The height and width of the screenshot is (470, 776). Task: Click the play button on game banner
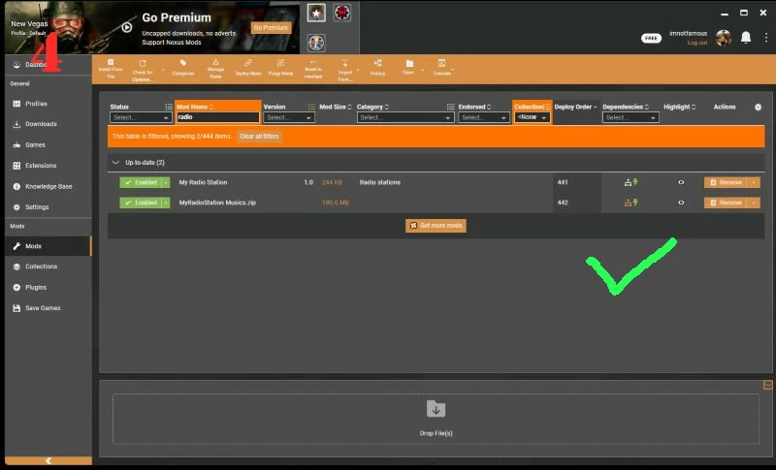click(x=127, y=28)
